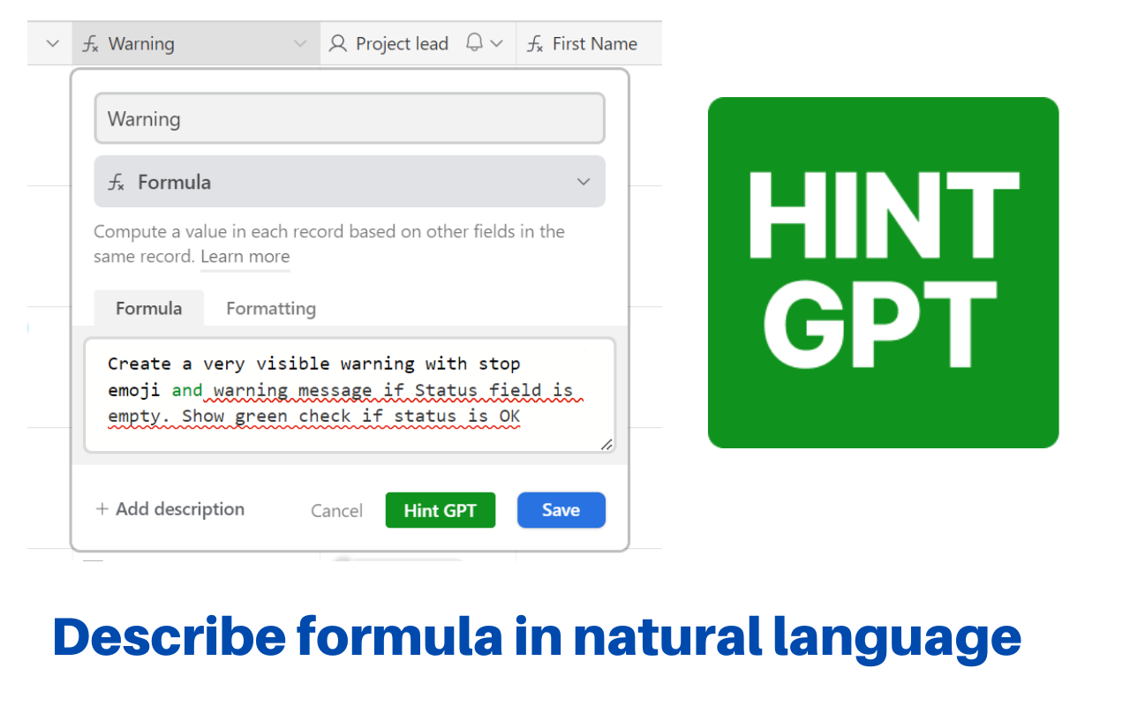Open the leftmost column chevron dropdown
This screenshot has width=1130, height=706.
point(52,43)
